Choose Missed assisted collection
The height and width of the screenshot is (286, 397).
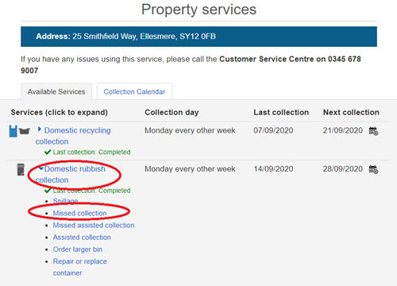(94, 226)
